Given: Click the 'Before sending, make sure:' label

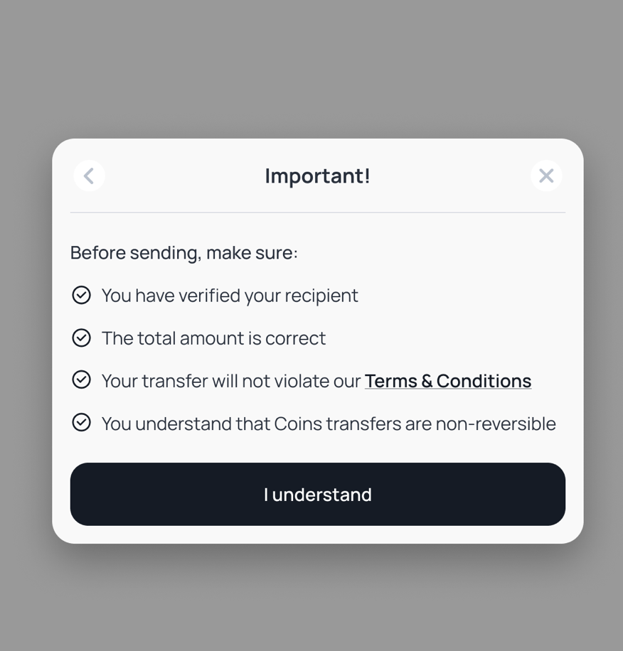Looking at the screenshot, I should pos(184,253).
